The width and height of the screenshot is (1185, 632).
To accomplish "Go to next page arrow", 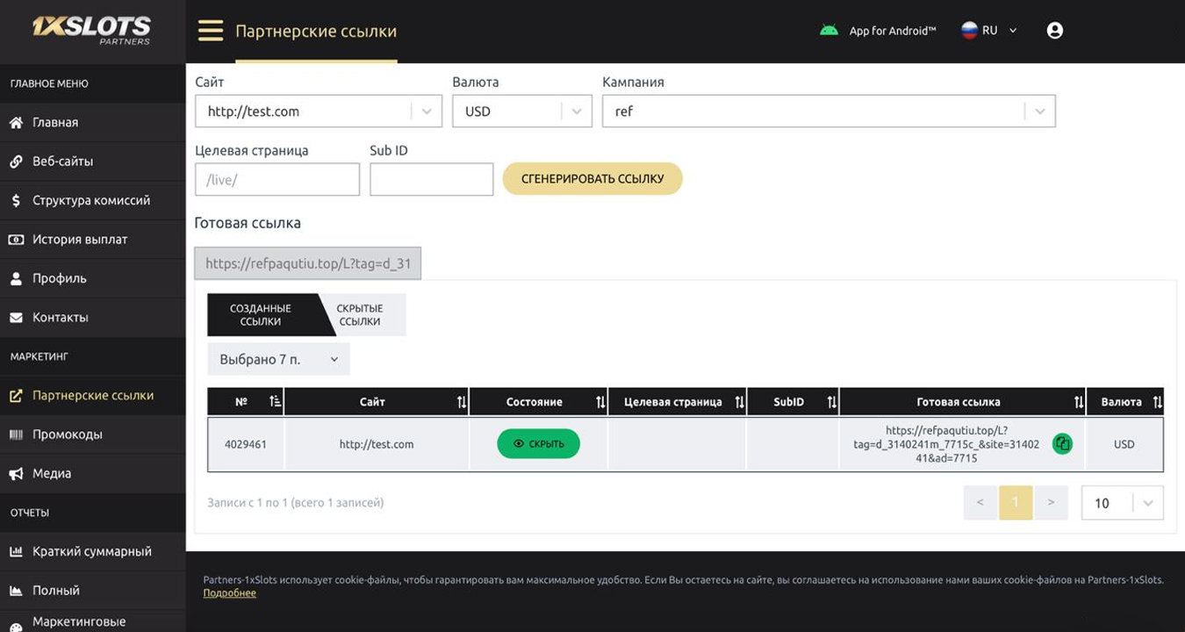I will point(1051,503).
